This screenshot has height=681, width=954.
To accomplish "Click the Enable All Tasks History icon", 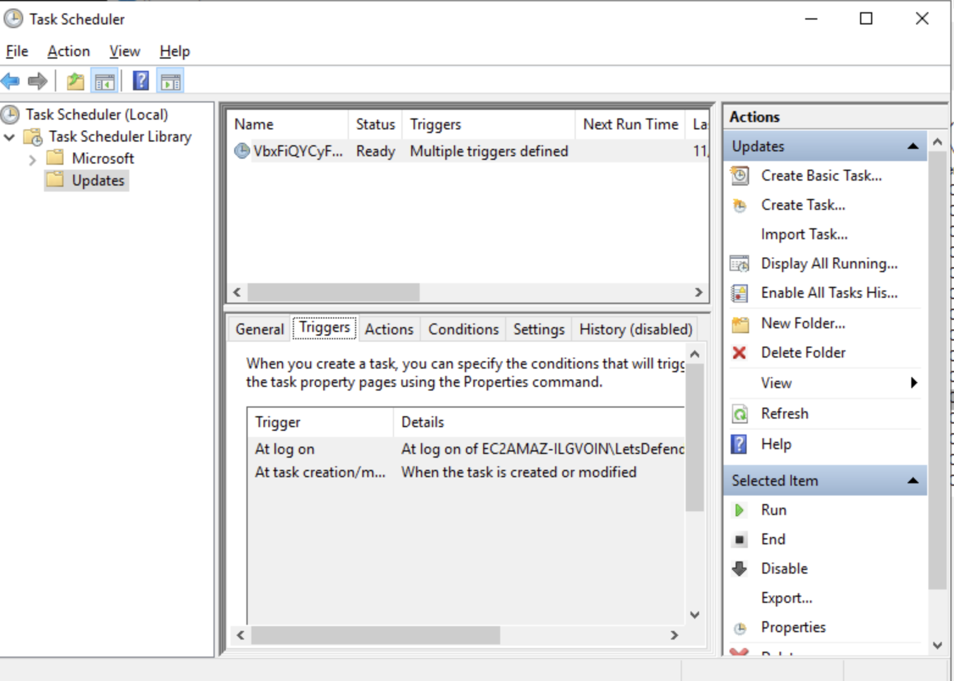I will [740, 294].
